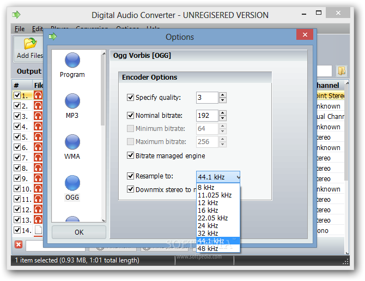This screenshot has width=365, height=281.
Task: Toggle Downmix stereo to mono checkbox
Action: coord(130,189)
